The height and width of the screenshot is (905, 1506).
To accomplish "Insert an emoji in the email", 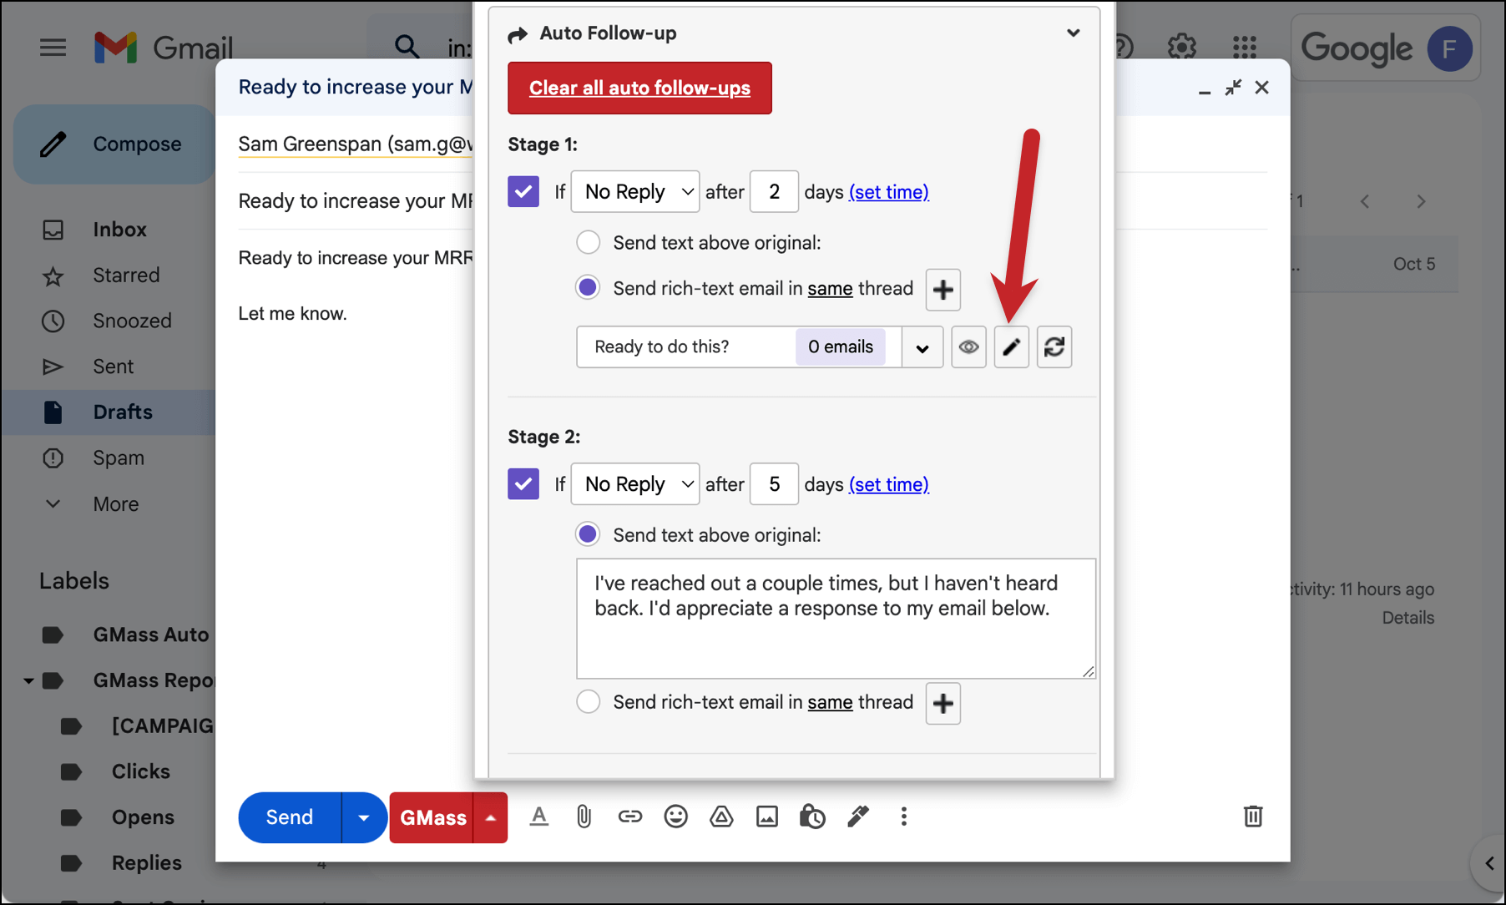I will click(x=675, y=817).
